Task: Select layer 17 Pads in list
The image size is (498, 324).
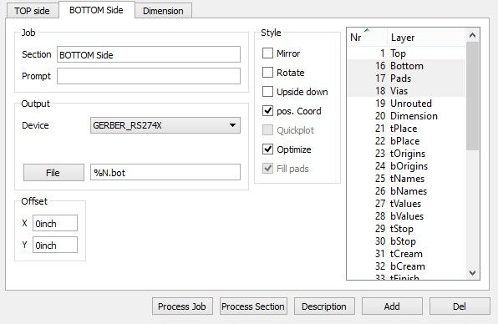Action: [x=407, y=78]
